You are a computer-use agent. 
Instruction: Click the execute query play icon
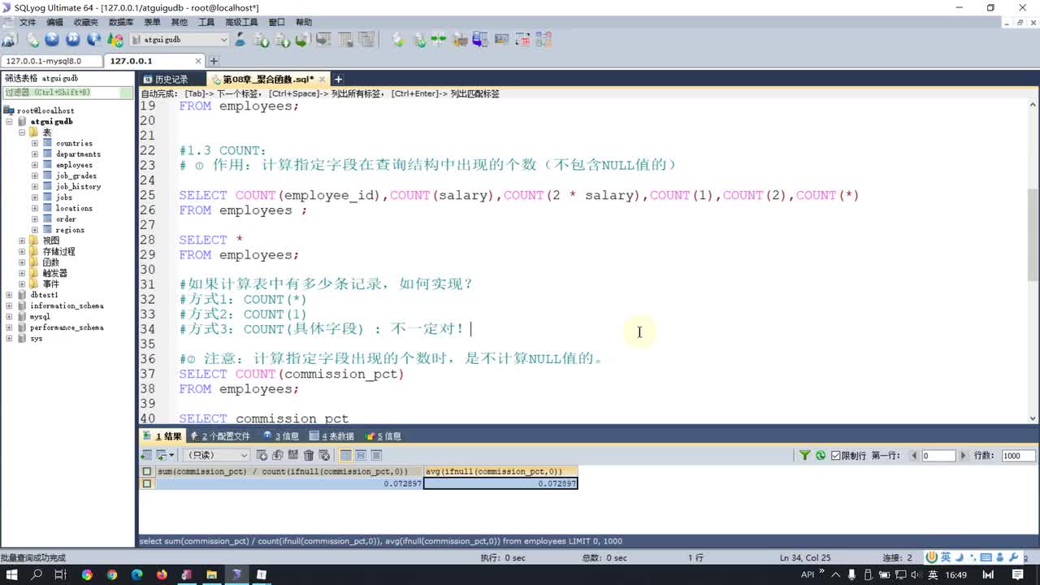coord(52,39)
